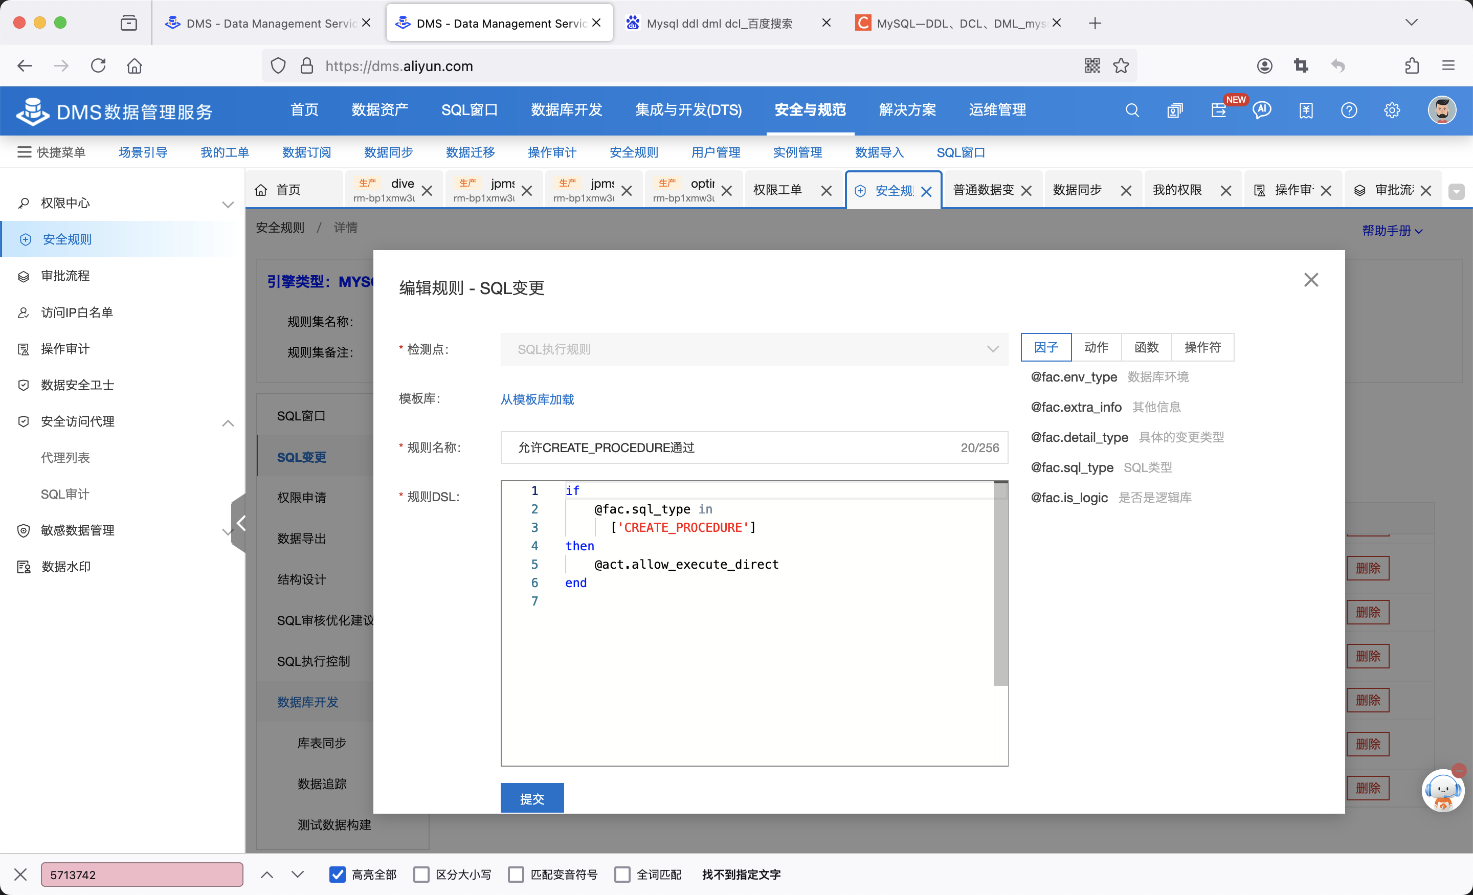Open the 运维管理 top menu
1473x895 pixels.
[997, 110]
